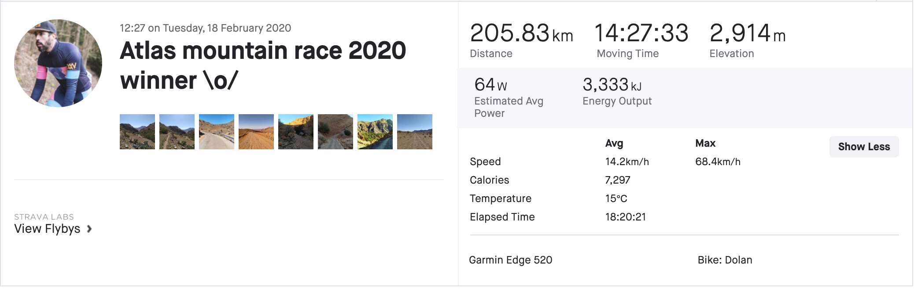
Task: Collapse stats with Show Less button
Action: point(864,147)
